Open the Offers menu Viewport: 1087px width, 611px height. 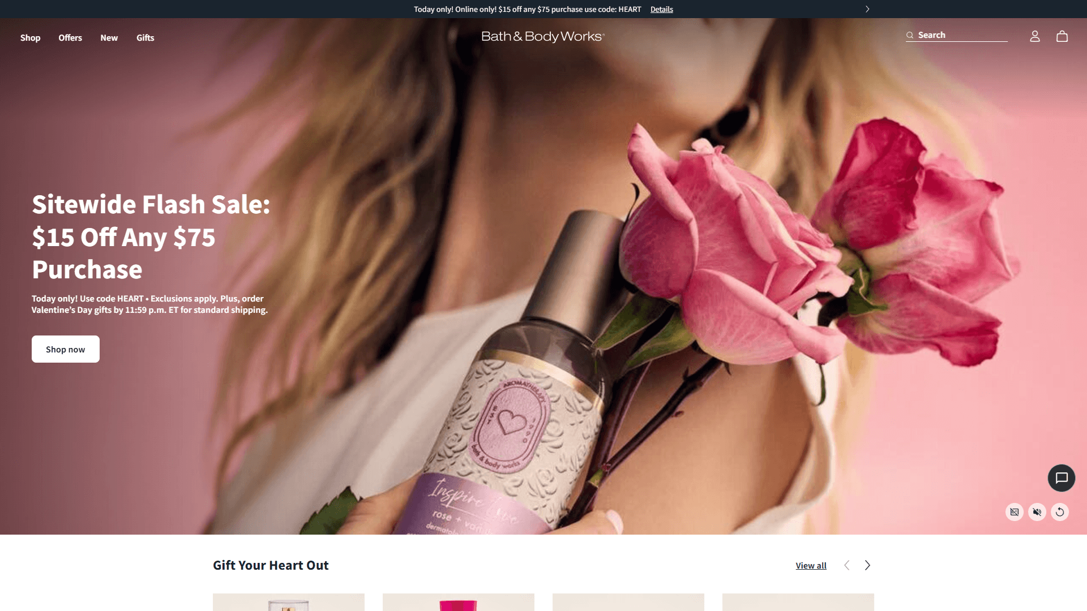coord(70,37)
